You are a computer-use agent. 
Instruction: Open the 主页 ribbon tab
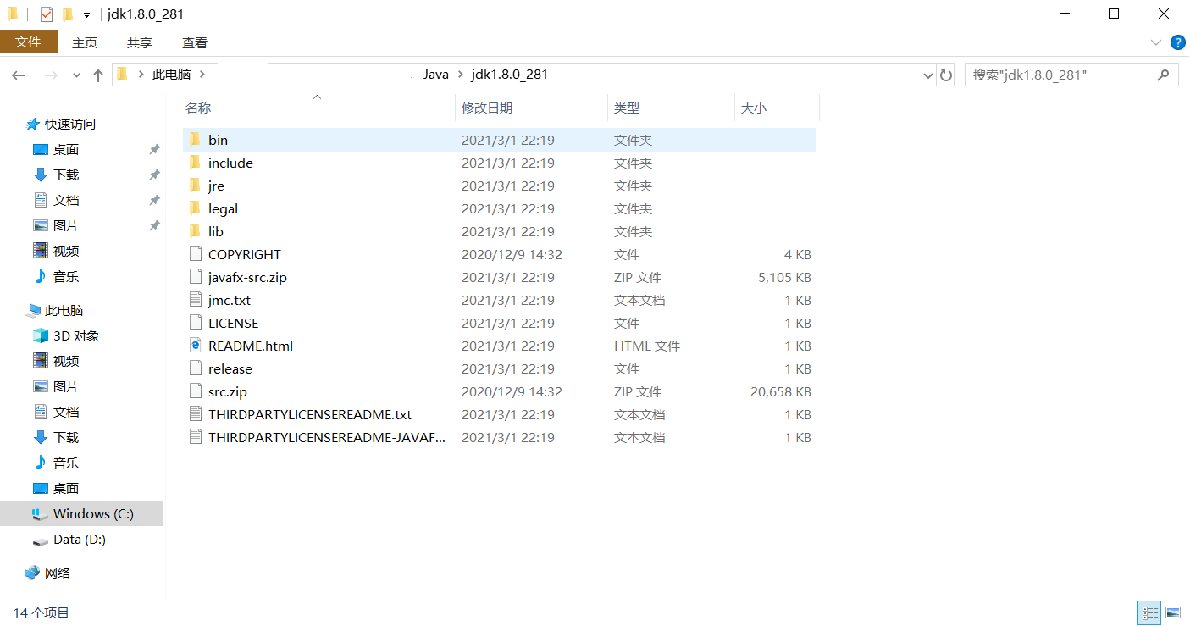(85, 42)
